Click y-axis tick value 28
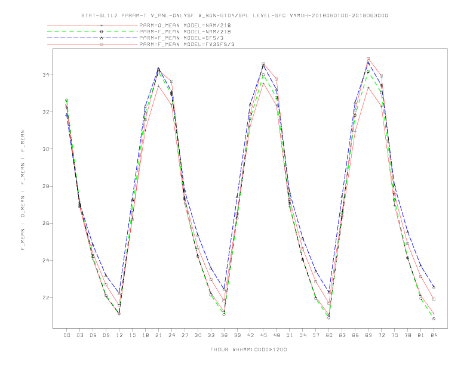473x365 pixels. click(45, 186)
